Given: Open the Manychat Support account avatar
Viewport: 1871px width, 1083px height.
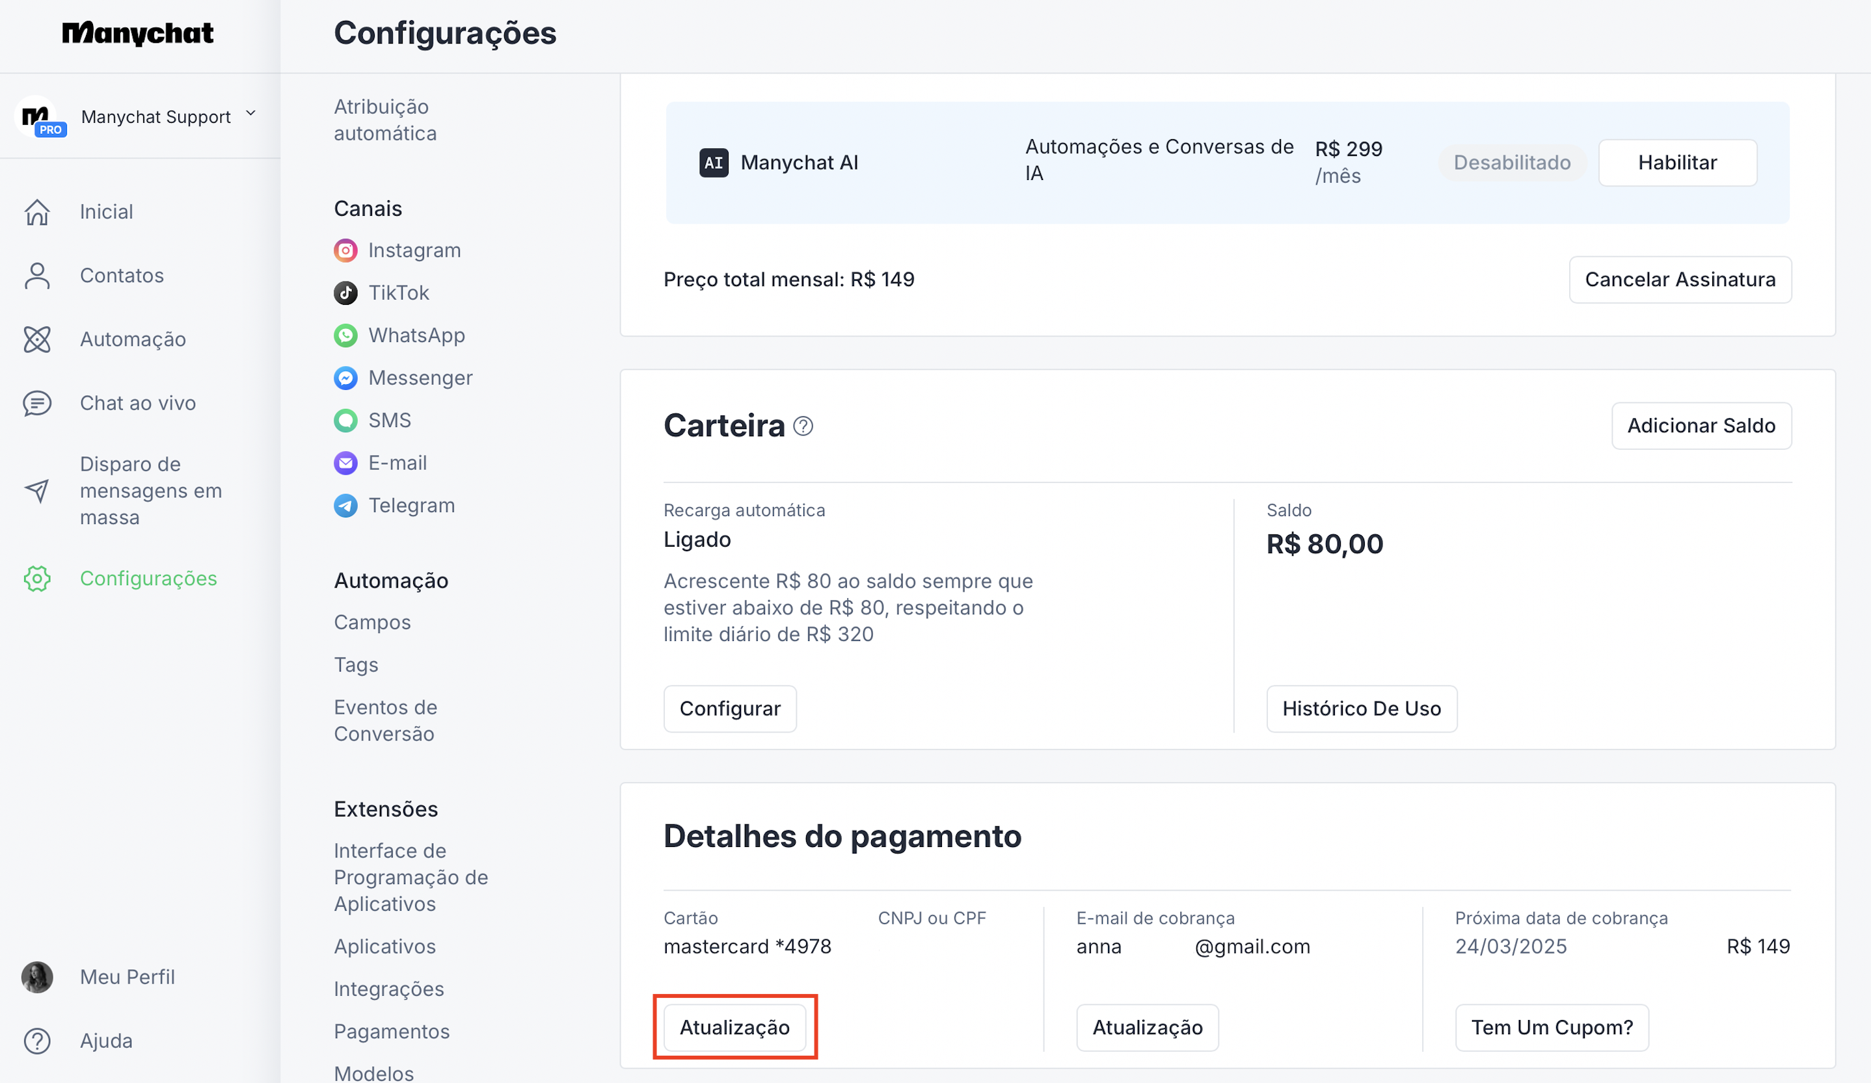Looking at the screenshot, I should pos(37,116).
